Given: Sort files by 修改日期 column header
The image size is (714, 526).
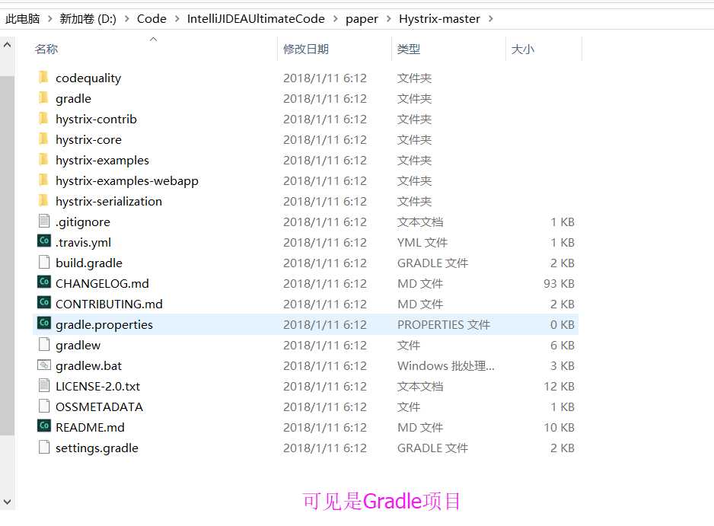Looking at the screenshot, I should pyautogui.click(x=306, y=49).
